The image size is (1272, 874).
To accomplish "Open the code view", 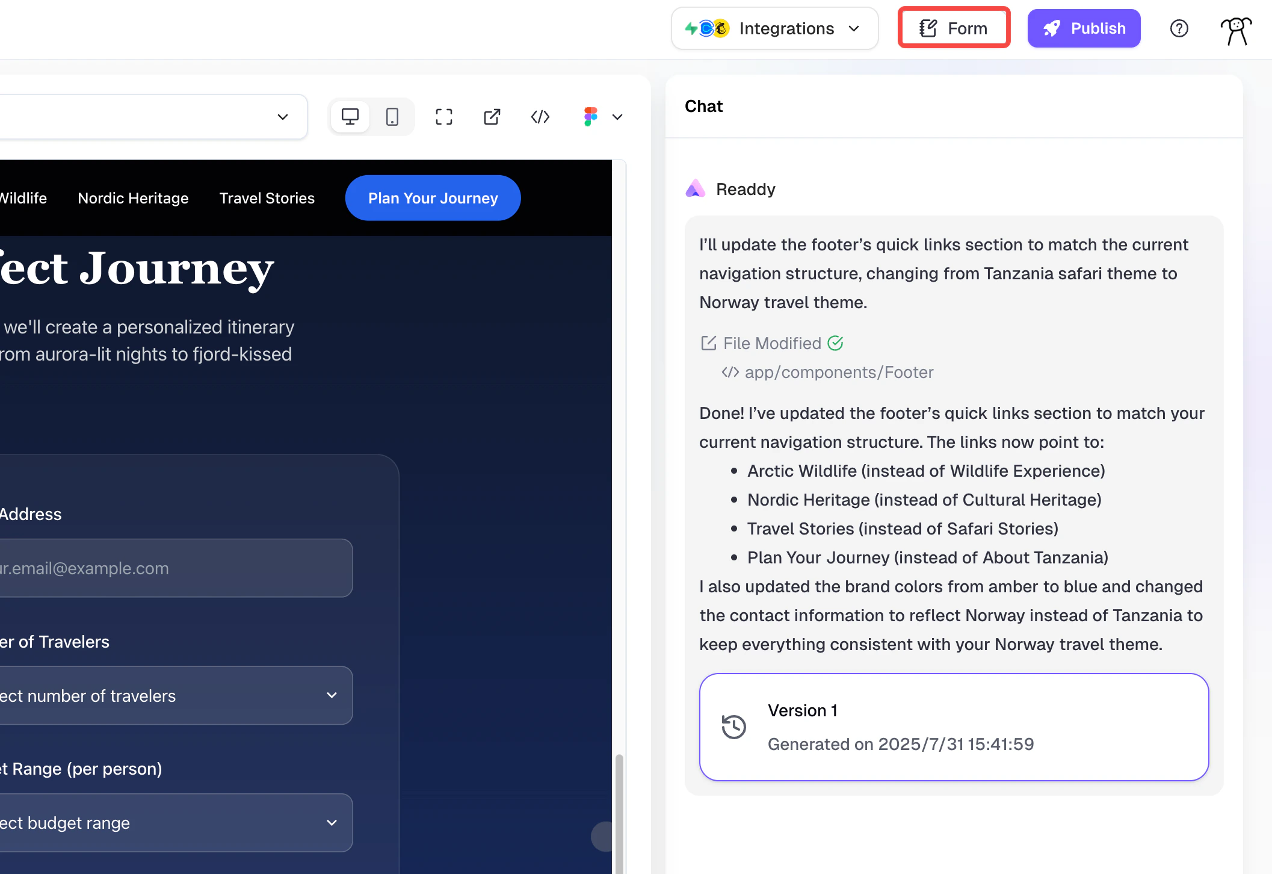I will point(540,117).
